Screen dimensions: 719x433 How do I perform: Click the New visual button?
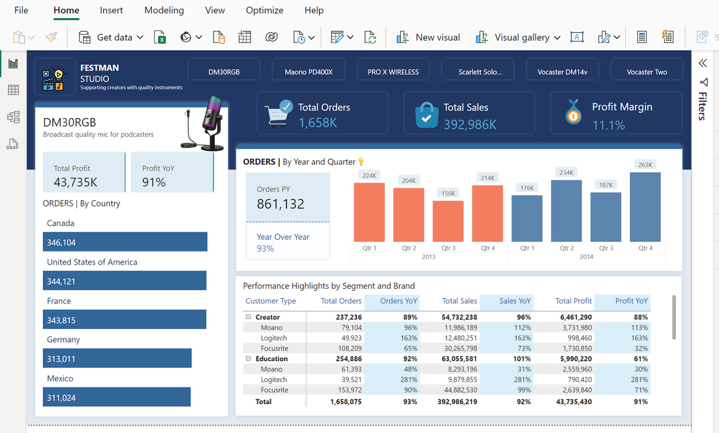(428, 38)
